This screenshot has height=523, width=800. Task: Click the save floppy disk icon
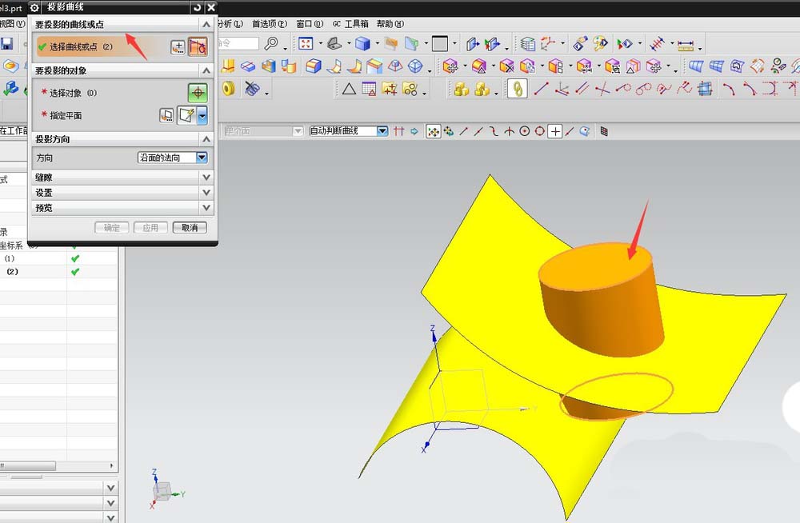(6, 44)
